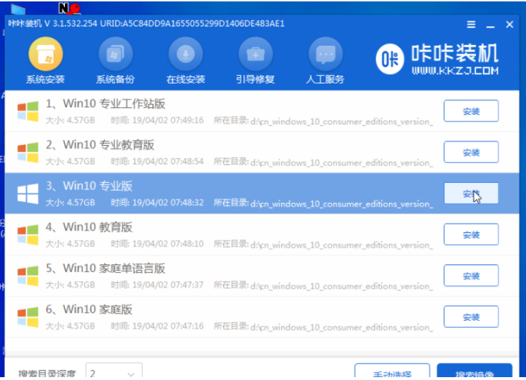Install Win10 教育版

tap(471, 235)
